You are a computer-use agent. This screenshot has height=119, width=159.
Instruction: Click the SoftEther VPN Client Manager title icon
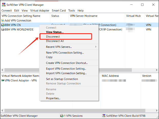4,5
